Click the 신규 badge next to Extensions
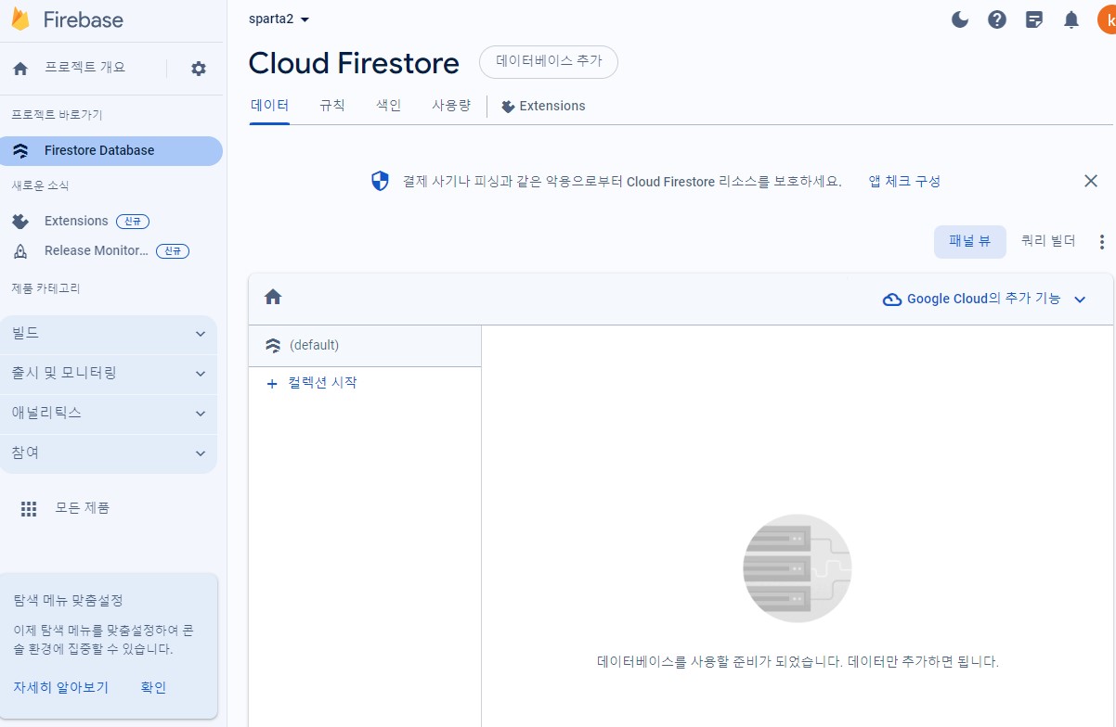 (133, 221)
